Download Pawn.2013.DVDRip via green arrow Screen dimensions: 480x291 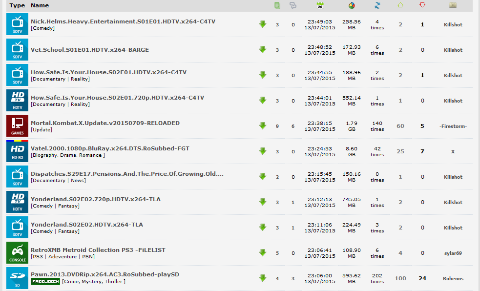tap(262, 278)
